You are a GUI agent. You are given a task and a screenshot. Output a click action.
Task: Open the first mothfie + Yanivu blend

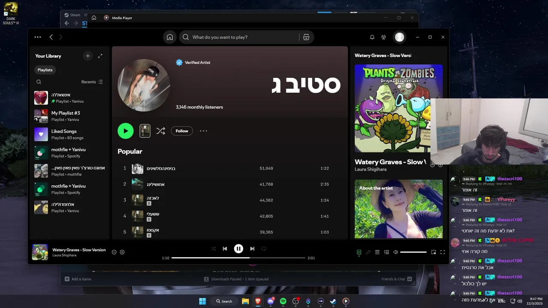click(x=70, y=153)
